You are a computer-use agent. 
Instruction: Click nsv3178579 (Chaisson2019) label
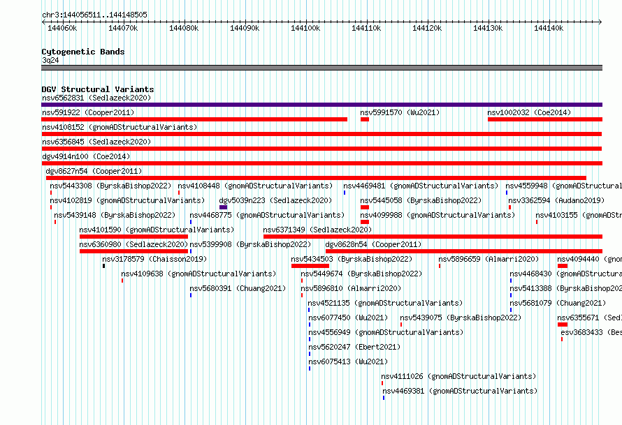coord(154,259)
